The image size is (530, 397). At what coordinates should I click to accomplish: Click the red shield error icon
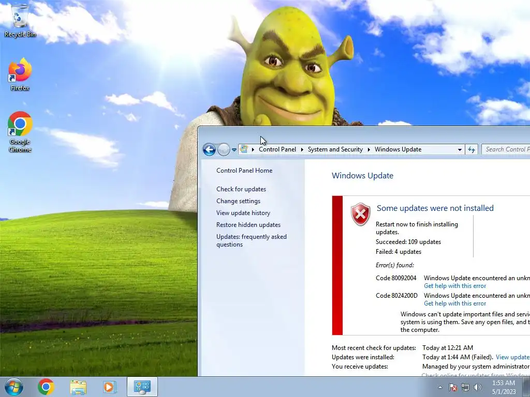pyautogui.click(x=361, y=214)
